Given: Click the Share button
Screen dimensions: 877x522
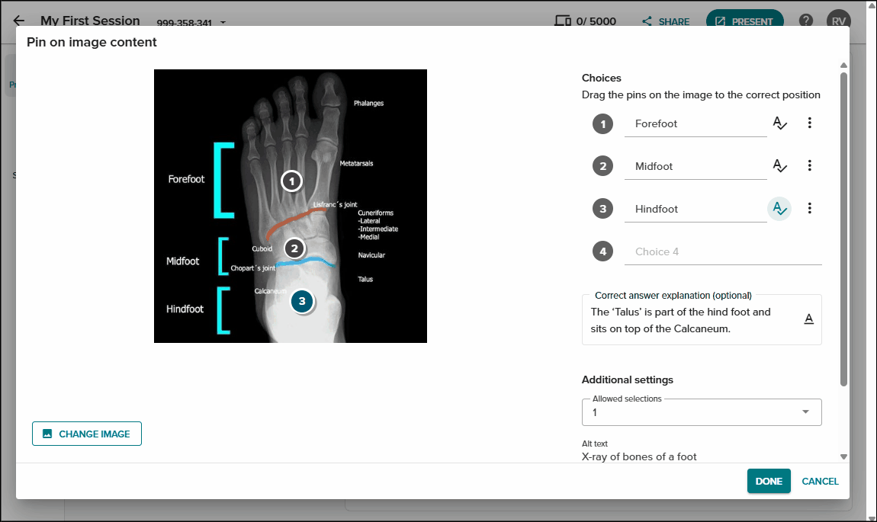Looking at the screenshot, I should tap(666, 22).
